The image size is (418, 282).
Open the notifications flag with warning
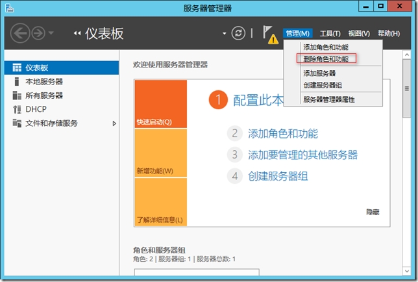pyautogui.click(x=270, y=34)
